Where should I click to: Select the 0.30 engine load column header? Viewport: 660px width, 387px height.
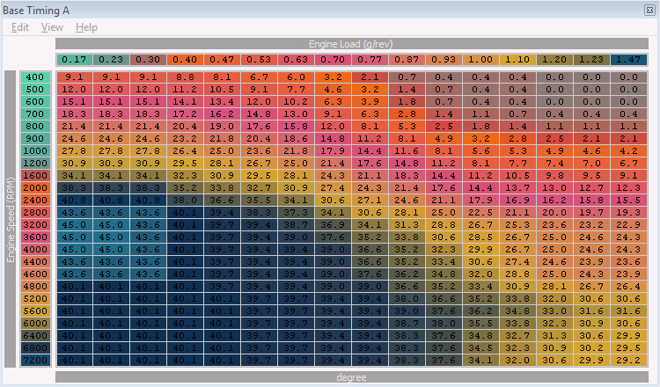[x=148, y=60]
